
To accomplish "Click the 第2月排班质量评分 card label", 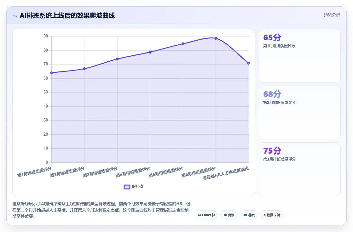I will point(279,103).
